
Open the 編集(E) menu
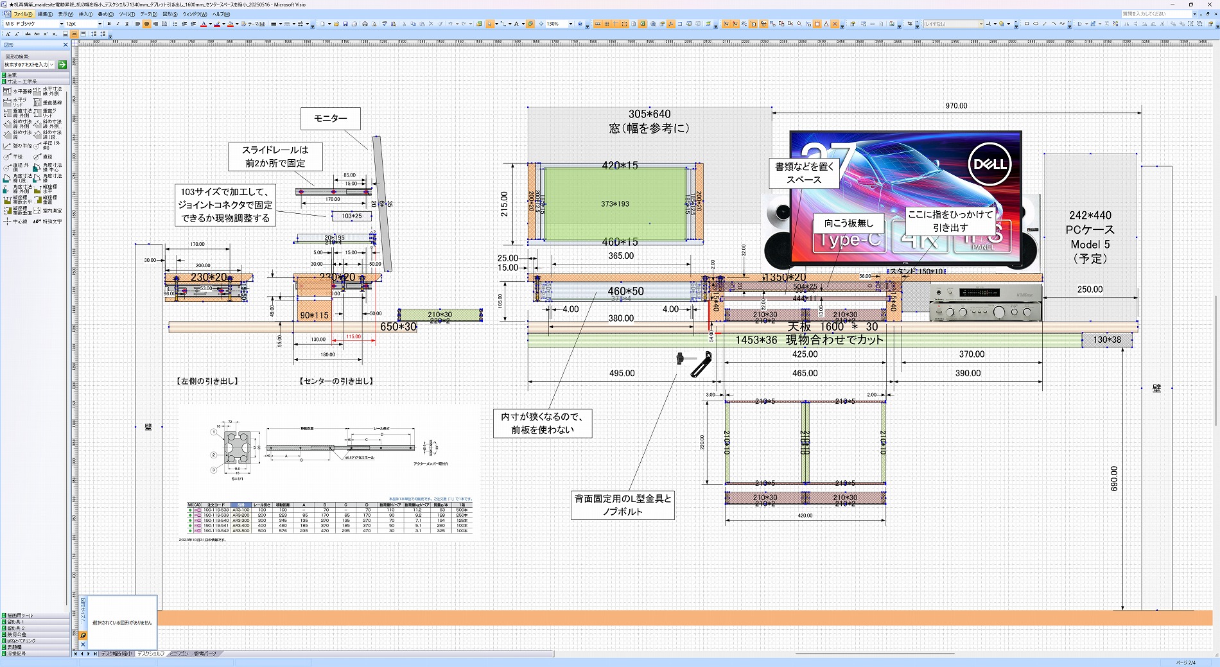coord(45,13)
